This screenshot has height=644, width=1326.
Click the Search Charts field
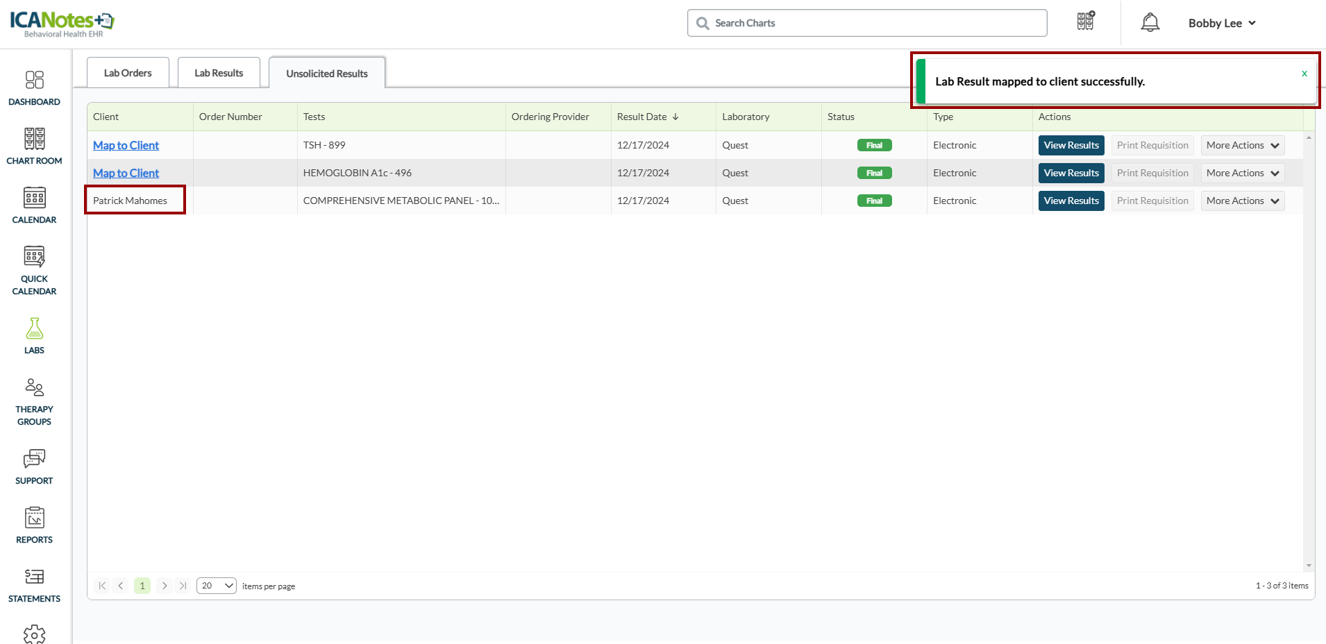pos(867,23)
